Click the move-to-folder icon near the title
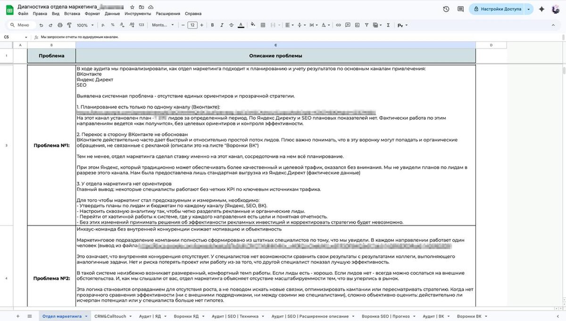 click(x=141, y=8)
